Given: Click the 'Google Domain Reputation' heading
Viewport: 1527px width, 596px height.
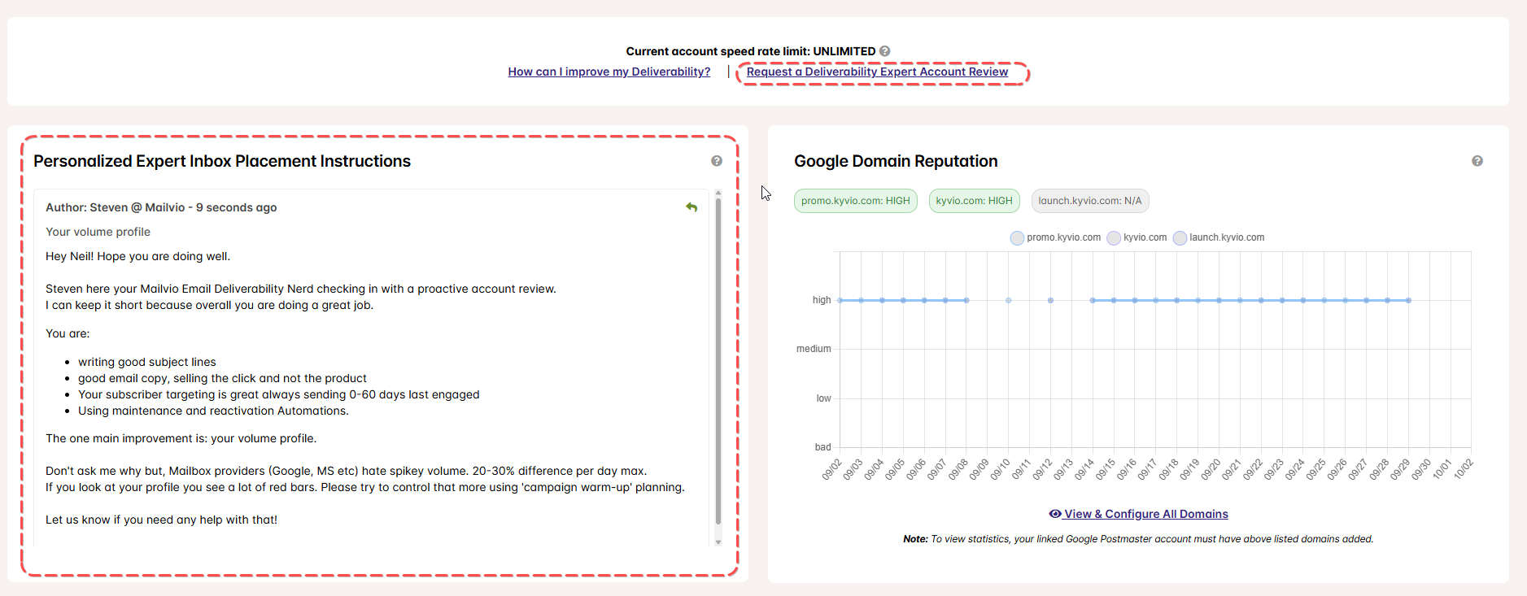Looking at the screenshot, I should coord(896,161).
